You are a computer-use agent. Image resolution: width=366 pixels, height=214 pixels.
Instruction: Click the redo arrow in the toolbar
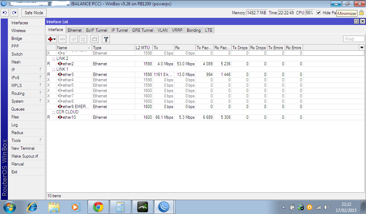coord(14,13)
